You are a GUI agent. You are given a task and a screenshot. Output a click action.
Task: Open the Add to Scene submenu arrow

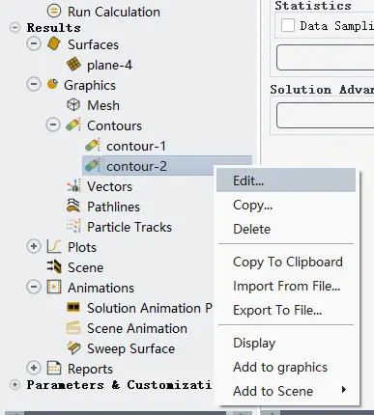[x=344, y=390]
